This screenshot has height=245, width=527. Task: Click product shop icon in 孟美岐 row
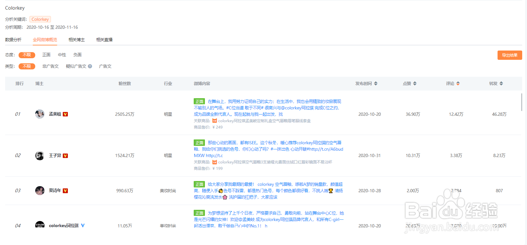point(215,121)
